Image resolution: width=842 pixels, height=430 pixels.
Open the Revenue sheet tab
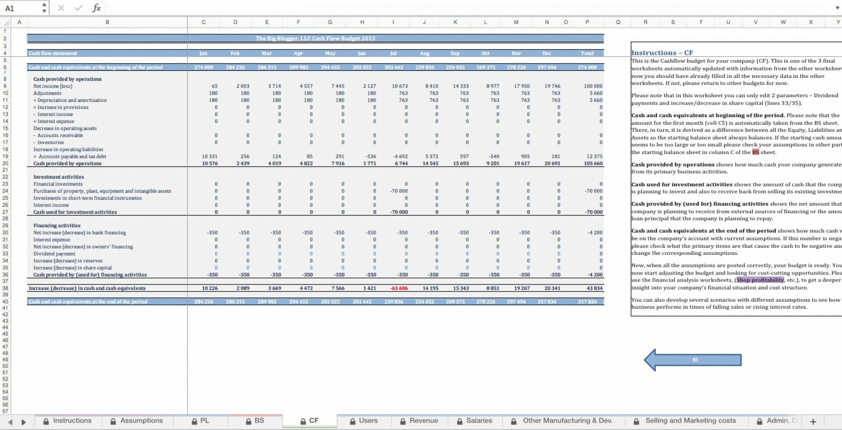pyautogui.click(x=419, y=420)
